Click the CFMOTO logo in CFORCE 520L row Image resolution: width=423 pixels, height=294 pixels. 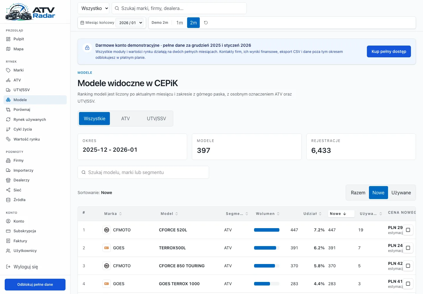(107, 230)
